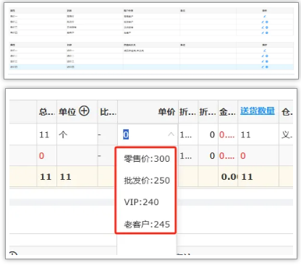The height and width of the screenshot is (268, 301).
Task: Click edit pencil in lower price table's third row
Action: (x=263, y=61)
